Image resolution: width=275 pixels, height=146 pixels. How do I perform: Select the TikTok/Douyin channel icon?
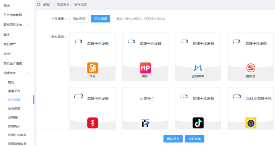(198, 123)
